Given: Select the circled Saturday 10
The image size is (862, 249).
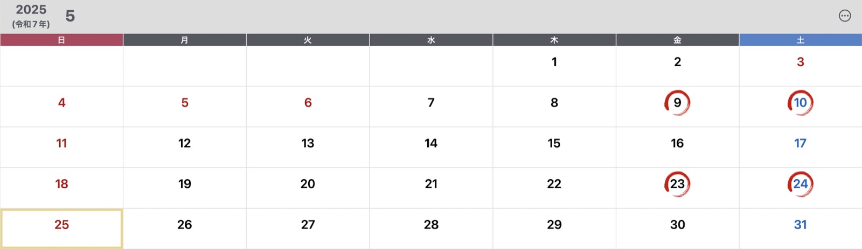Looking at the screenshot, I should click(801, 103).
